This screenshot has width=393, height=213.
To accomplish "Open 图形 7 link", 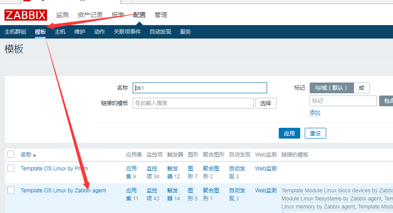I will tap(193, 172).
